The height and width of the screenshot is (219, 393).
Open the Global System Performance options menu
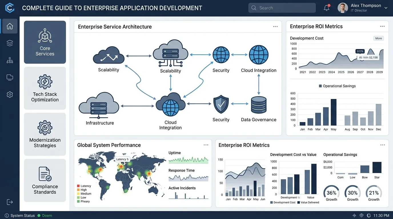point(206,145)
